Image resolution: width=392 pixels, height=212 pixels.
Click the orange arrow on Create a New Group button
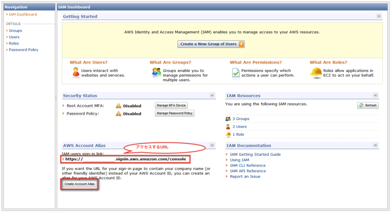pyautogui.click(x=241, y=44)
